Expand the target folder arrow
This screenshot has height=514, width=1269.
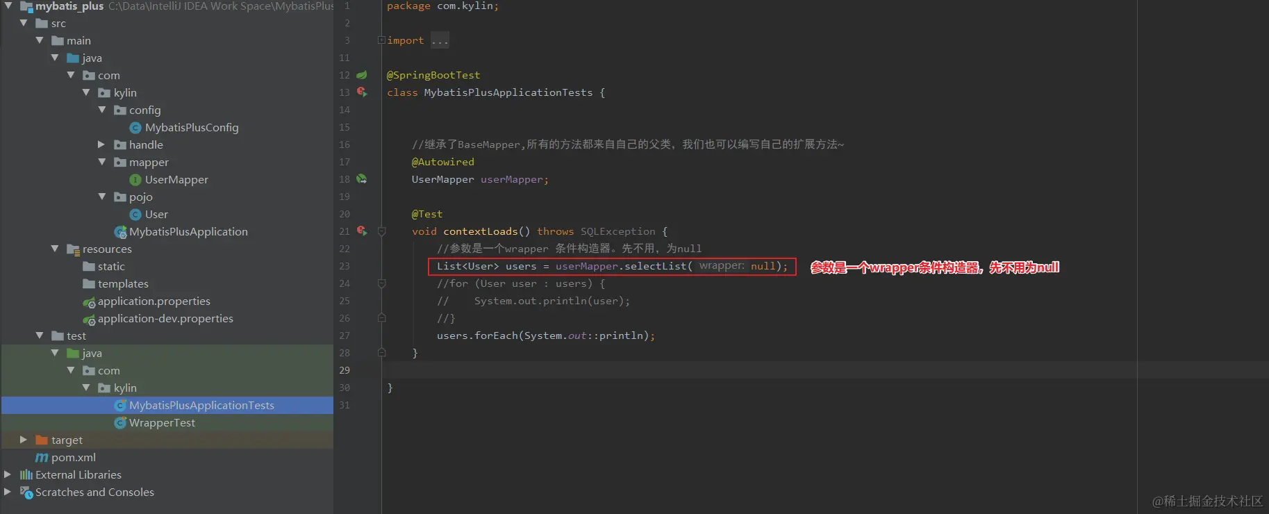click(24, 440)
